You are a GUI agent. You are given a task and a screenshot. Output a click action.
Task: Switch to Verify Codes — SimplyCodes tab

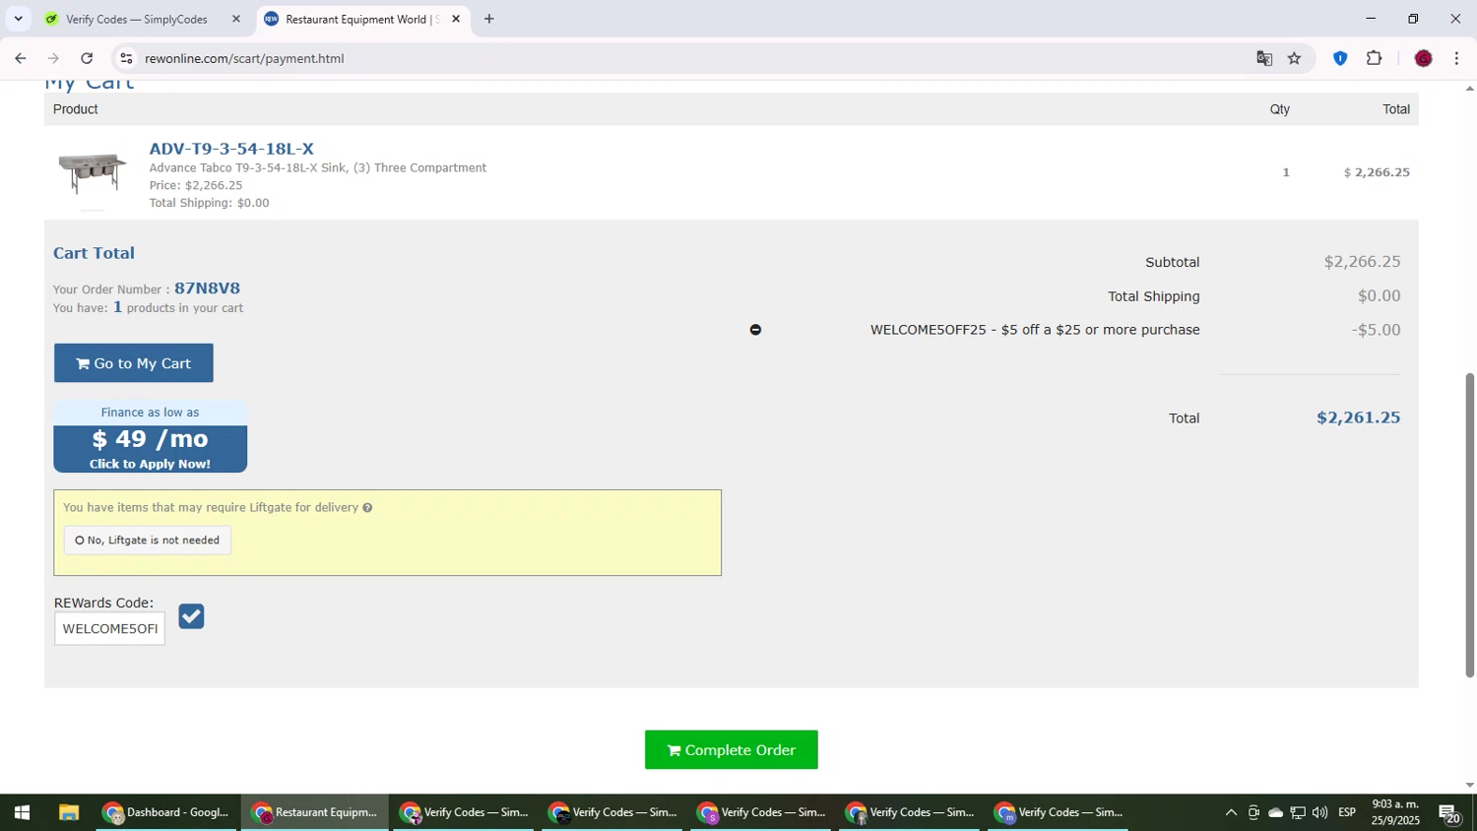(137, 19)
